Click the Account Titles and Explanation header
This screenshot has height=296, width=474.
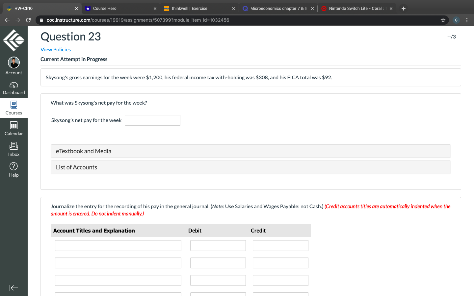tap(94, 231)
